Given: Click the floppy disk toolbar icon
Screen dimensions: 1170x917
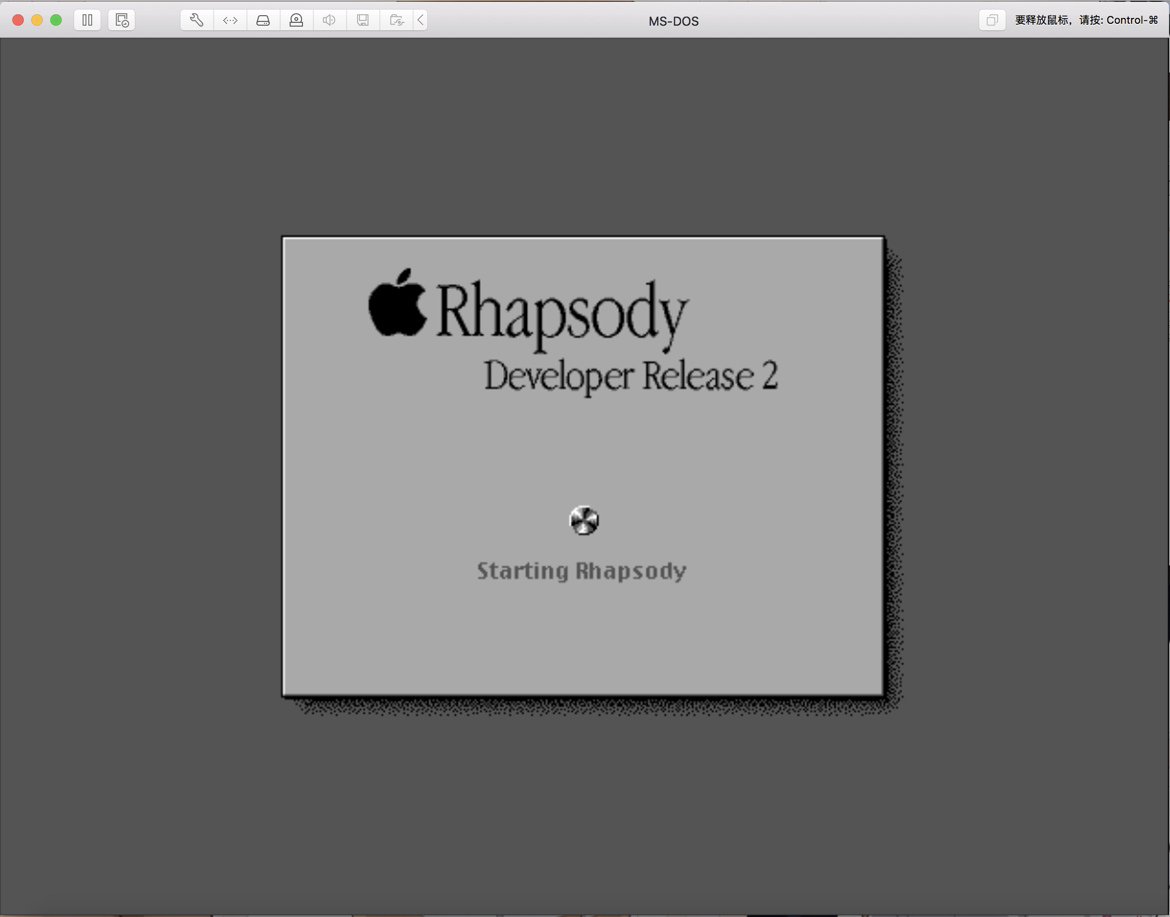Looking at the screenshot, I should pos(363,20).
